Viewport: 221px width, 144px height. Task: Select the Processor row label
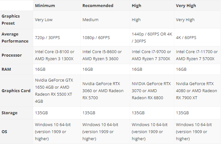12,55
